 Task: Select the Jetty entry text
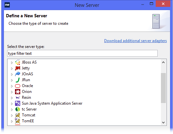tap(26, 68)
